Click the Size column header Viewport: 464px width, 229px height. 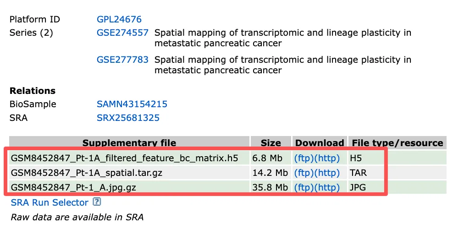click(x=271, y=143)
